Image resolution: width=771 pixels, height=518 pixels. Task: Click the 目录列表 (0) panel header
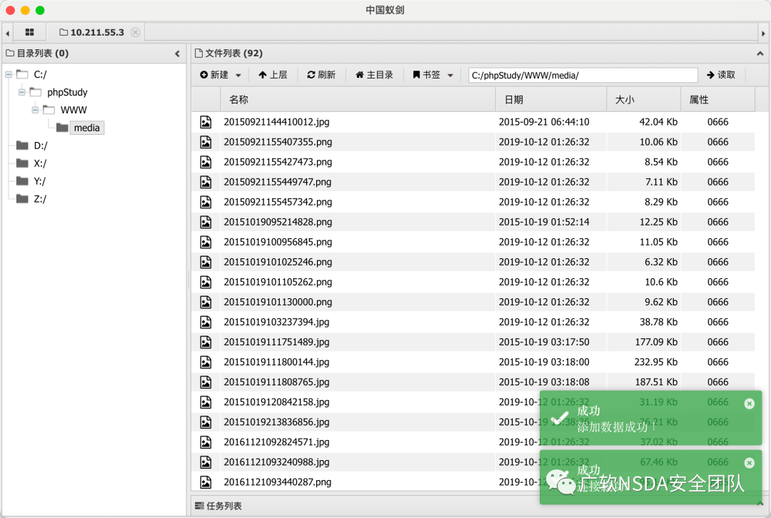tap(37, 53)
